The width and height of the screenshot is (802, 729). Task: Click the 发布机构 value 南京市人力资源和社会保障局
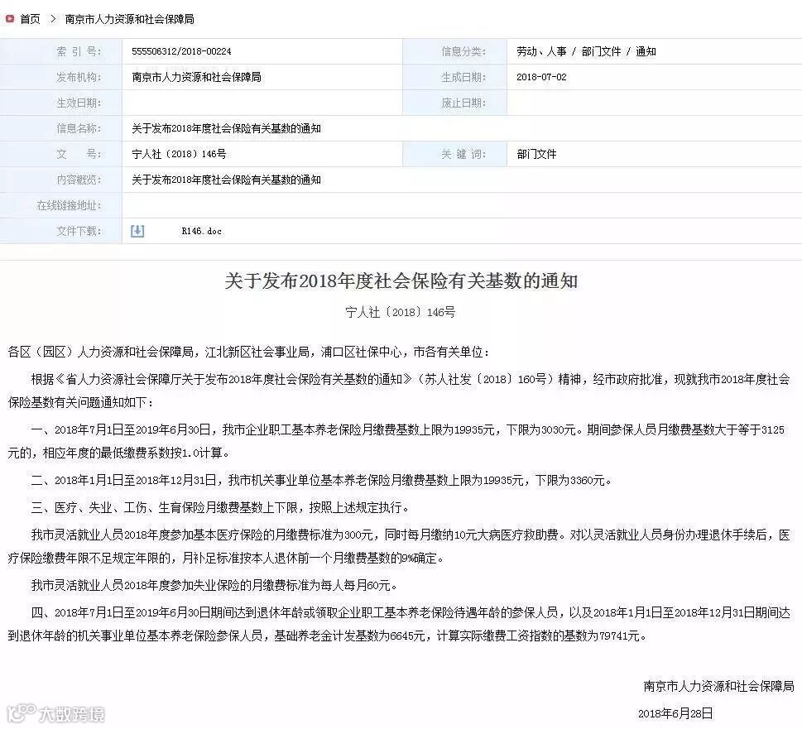196,77
